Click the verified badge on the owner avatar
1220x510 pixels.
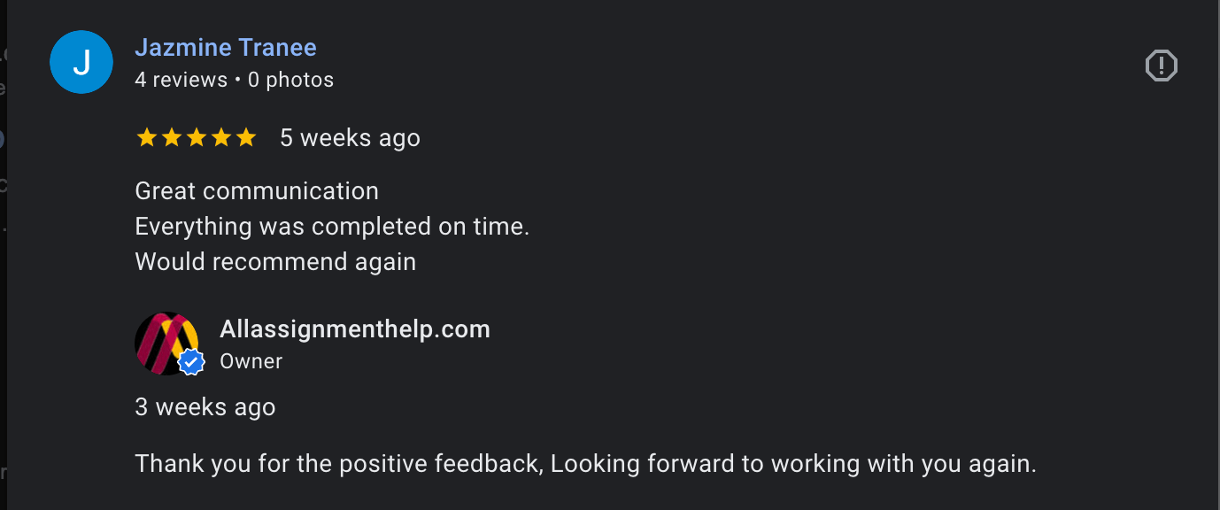191,361
